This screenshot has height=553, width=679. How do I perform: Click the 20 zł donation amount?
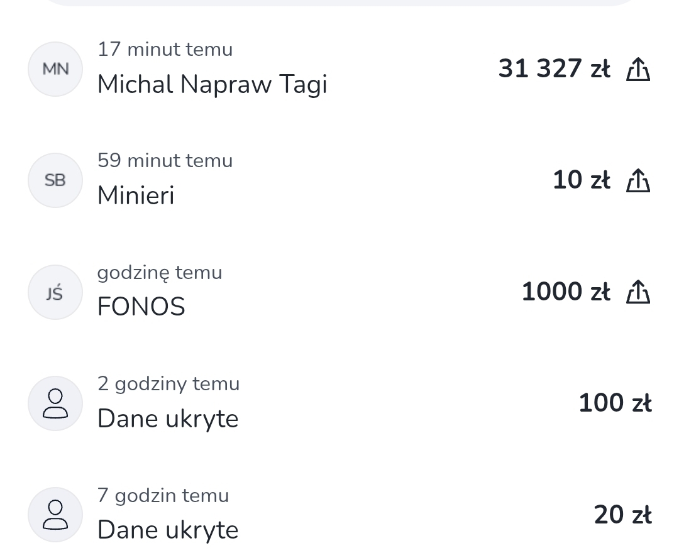coord(622,515)
